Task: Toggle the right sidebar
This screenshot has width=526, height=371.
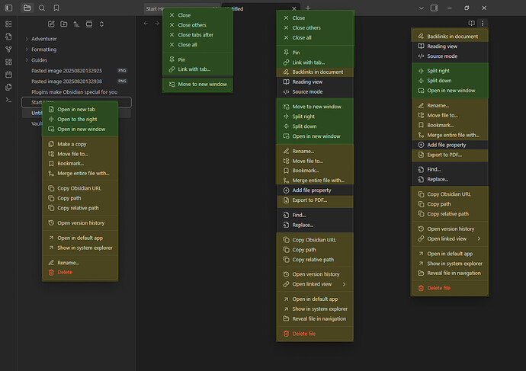Action: 434,8
